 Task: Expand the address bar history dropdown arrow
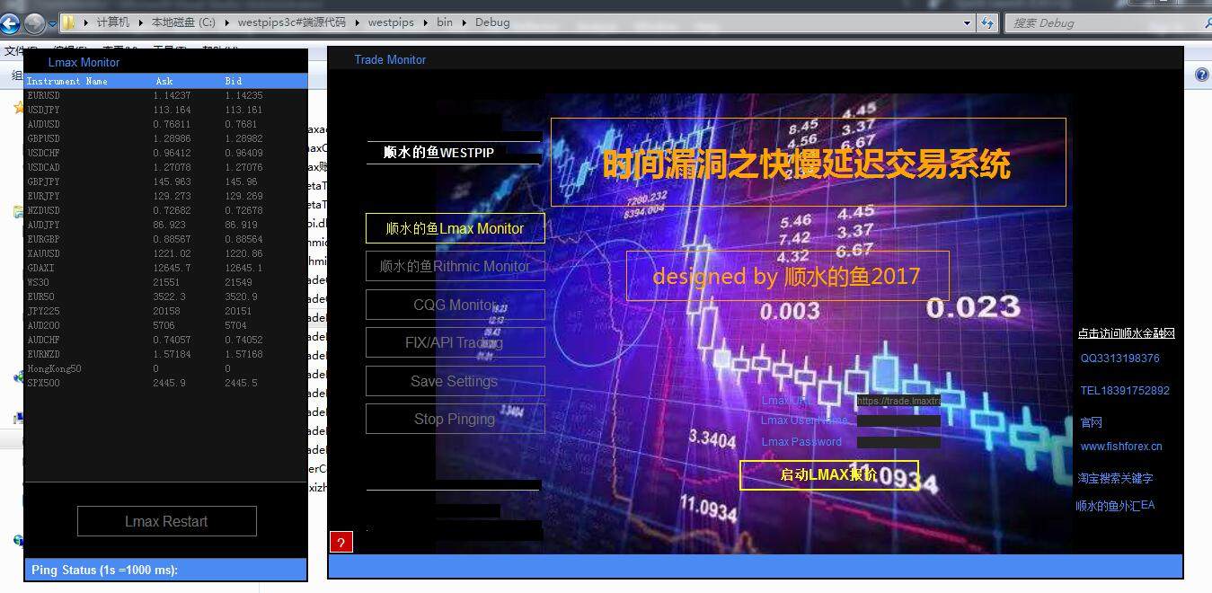967,22
